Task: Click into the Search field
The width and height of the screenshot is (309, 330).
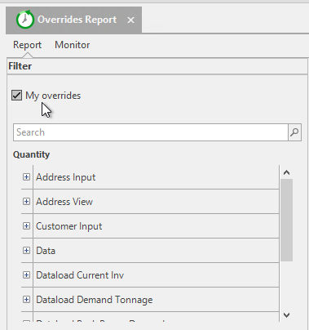Action: pos(151,132)
